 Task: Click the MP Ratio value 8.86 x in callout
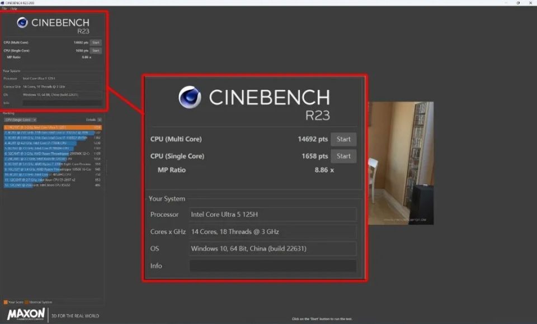pos(324,170)
